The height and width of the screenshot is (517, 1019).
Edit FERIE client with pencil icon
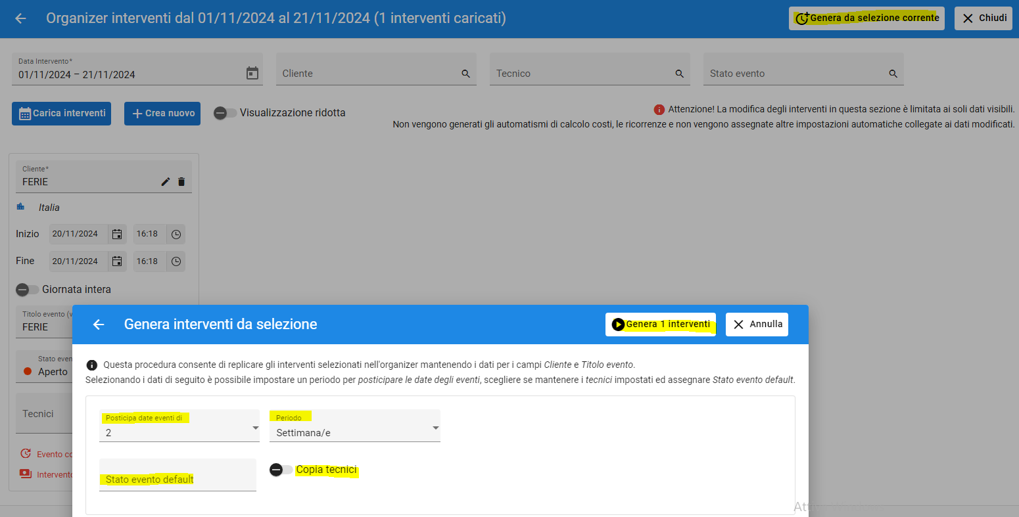coord(166,182)
